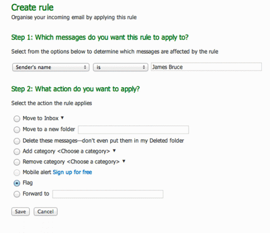Click the Add category <Choose a category> label

tap(66, 151)
